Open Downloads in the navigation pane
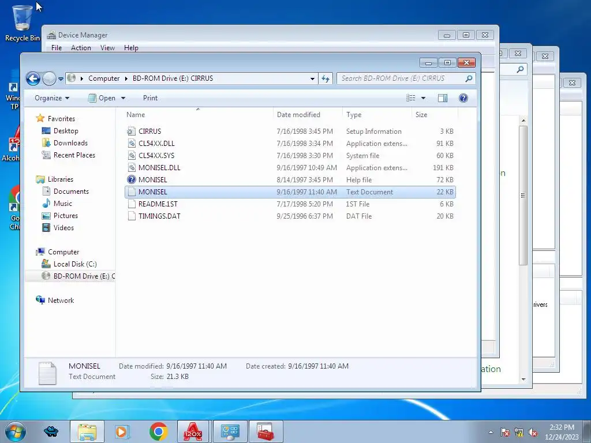The height and width of the screenshot is (443, 591). [x=70, y=143]
